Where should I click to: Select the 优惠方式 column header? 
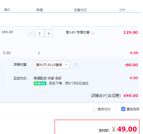[x=80, y=10]
